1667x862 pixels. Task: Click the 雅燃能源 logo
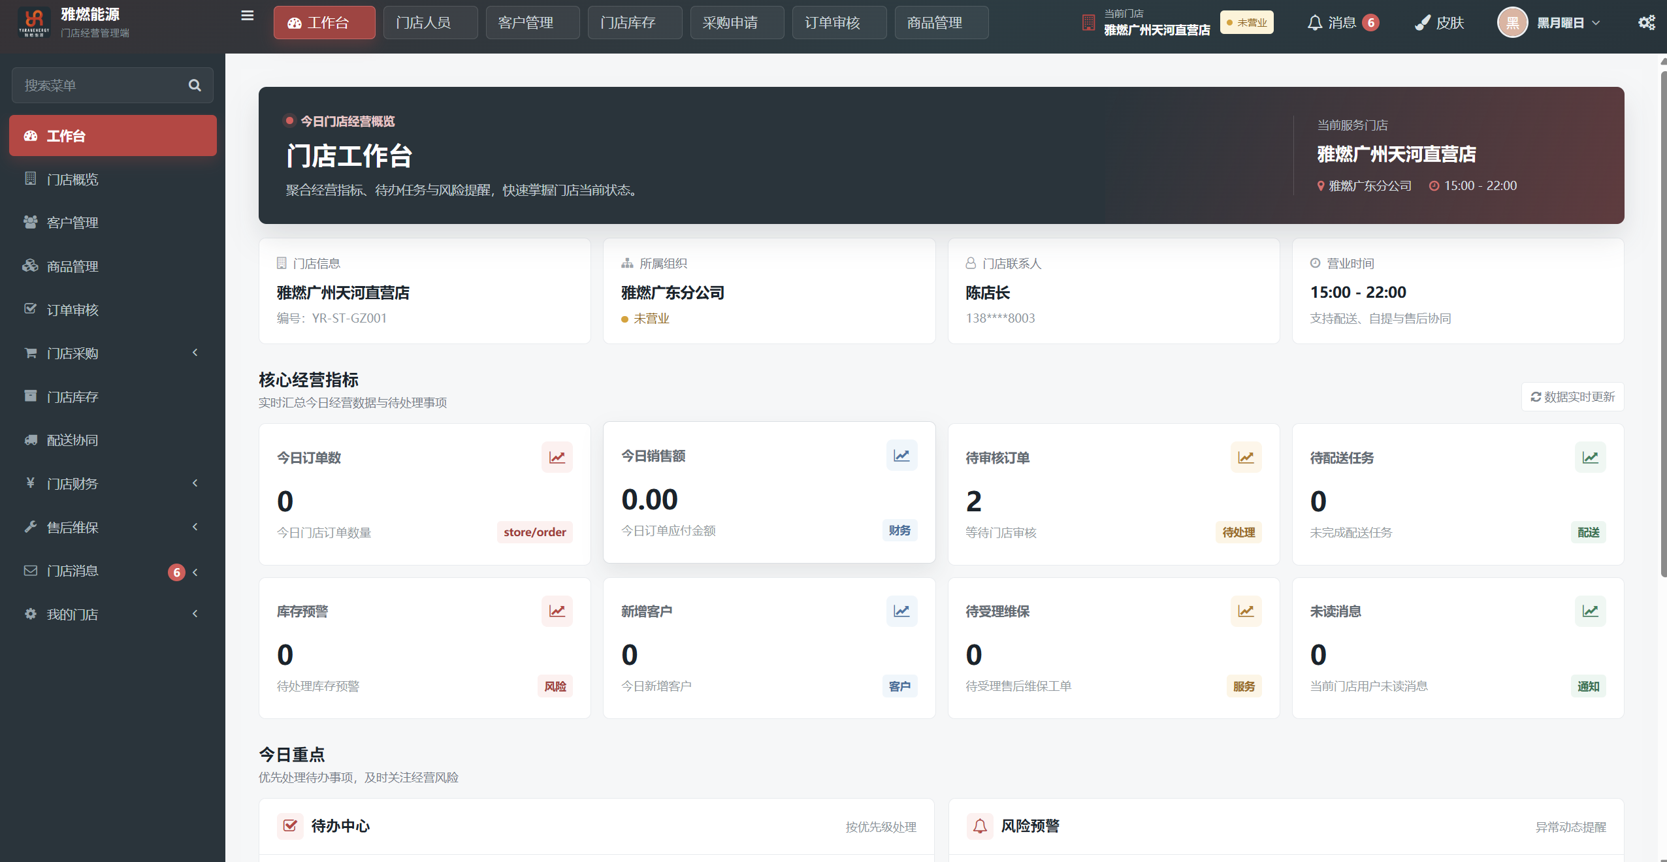coord(34,23)
